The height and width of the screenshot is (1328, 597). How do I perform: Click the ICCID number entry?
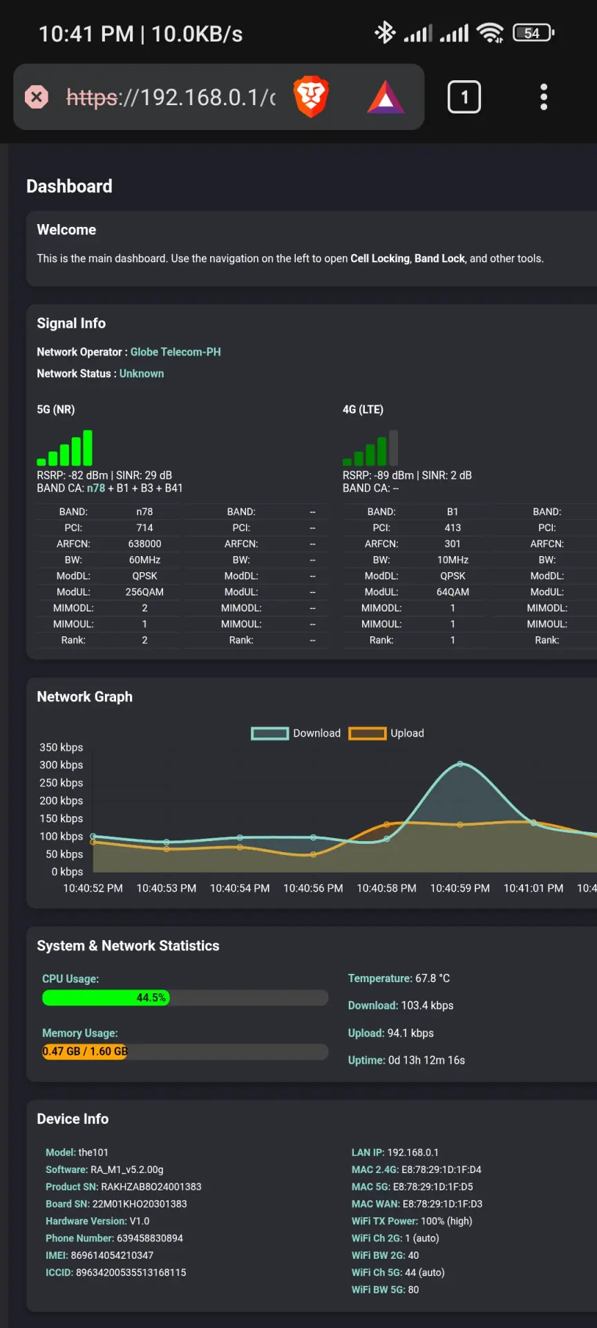[x=116, y=1273]
